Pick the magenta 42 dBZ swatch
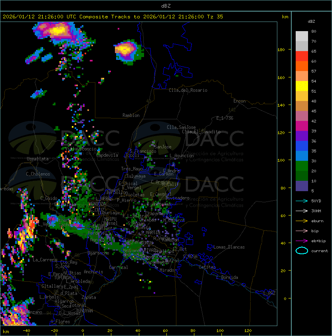The image size is (332, 336). 302,126
